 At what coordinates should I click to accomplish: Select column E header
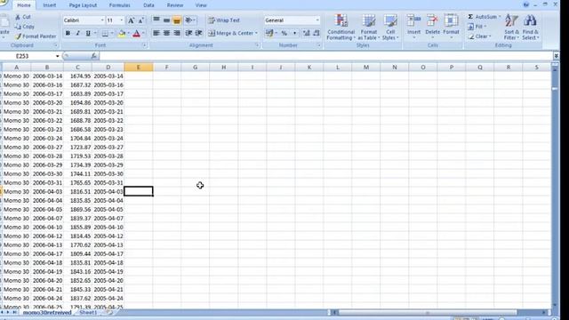pyautogui.click(x=139, y=68)
